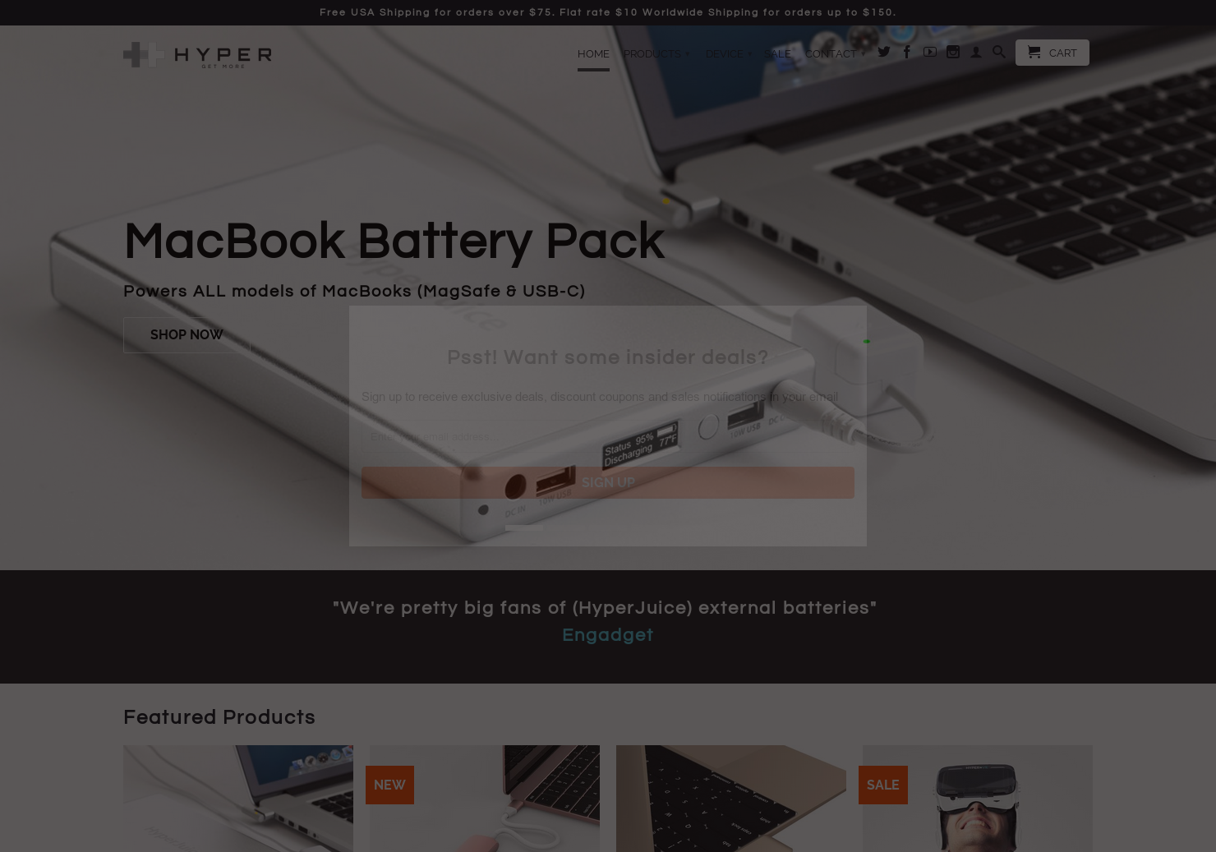Expand the PRODUCTS dropdown menu
This screenshot has height=852, width=1216.
pos(656,54)
